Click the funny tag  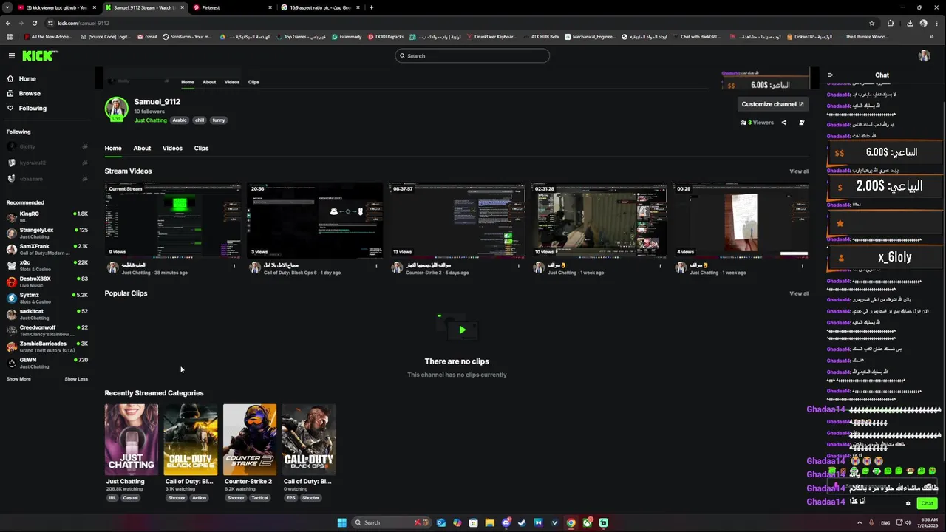pos(219,120)
